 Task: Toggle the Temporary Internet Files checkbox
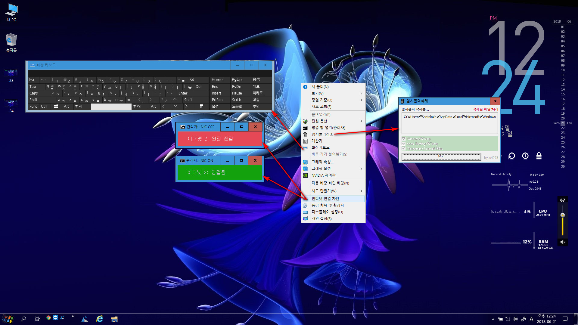coord(404,149)
